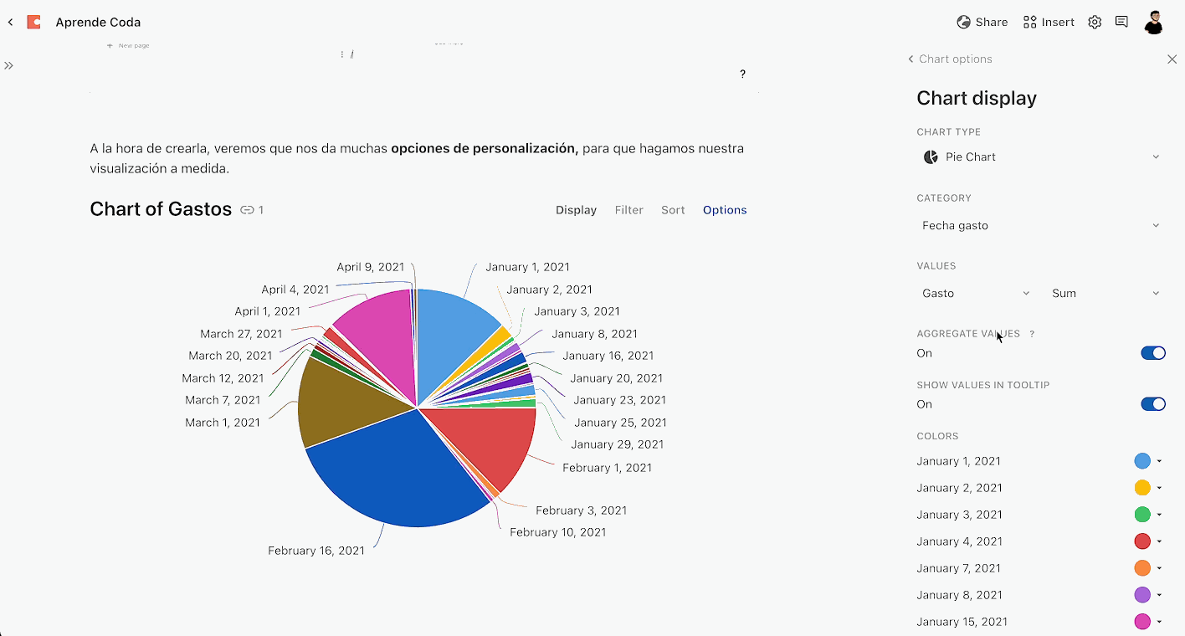Open the Values column dropdown showing Gasto
1185x636 pixels.
pos(977,293)
